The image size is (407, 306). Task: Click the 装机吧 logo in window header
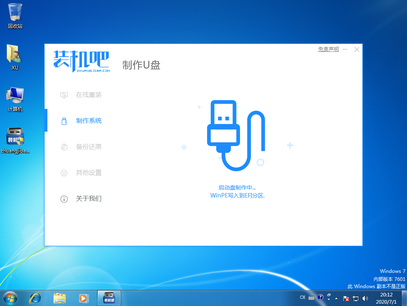tap(82, 61)
